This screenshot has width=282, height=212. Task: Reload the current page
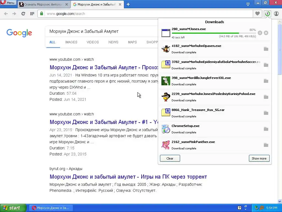(23, 14)
